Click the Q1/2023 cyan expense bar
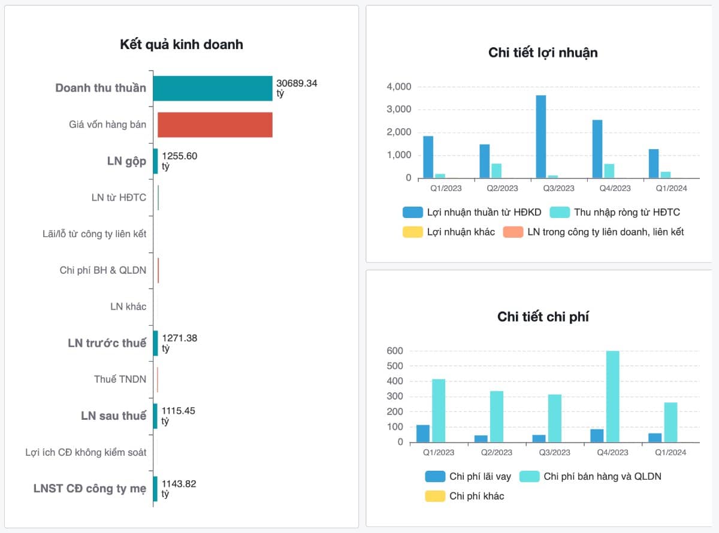The height and width of the screenshot is (533, 719). (x=439, y=410)
